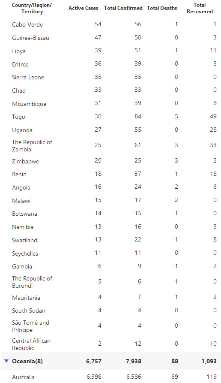Select the Seychelles row
Screen dimensions: 221x383
coord(110,253)
